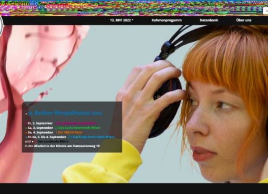268x194 pixels.
Task: Click the Fr, 2. September date text
Action: click(x=40, y=123)
